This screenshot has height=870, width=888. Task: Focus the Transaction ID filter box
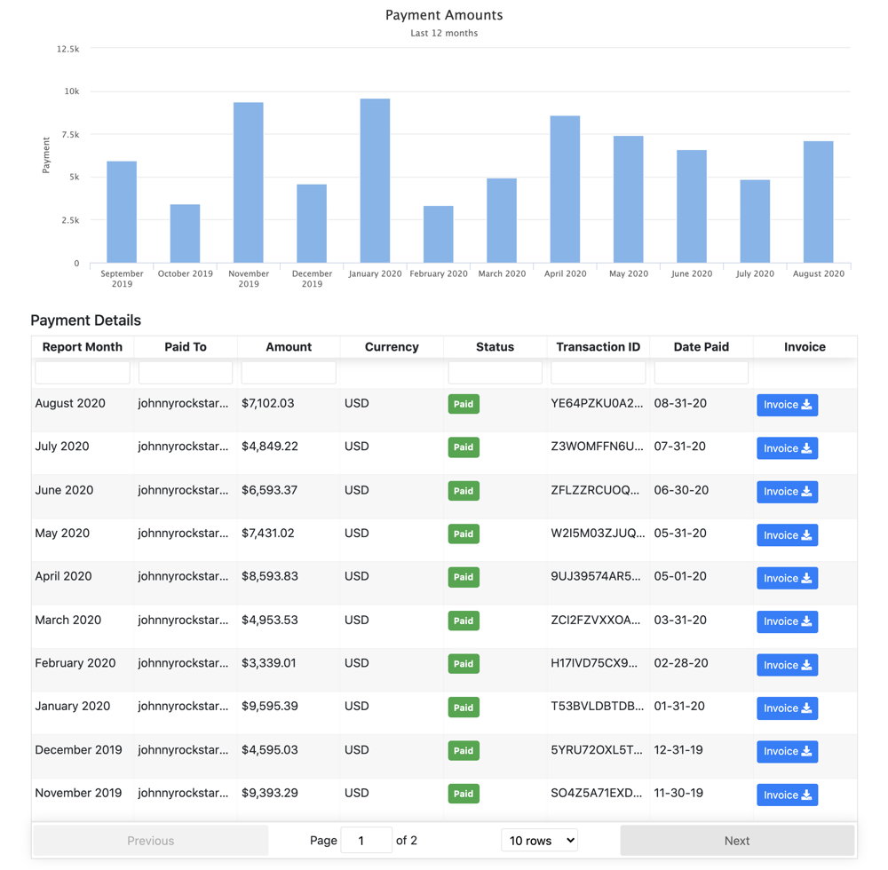pos(598,373)
